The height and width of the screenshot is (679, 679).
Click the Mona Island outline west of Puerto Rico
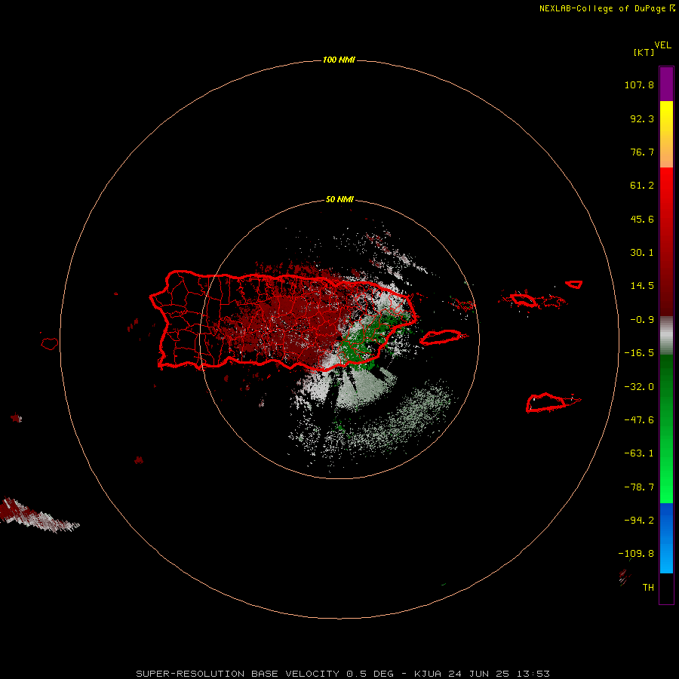click(x=50, y=344)
